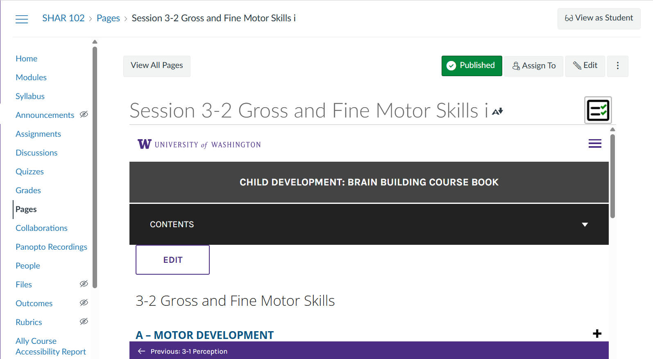653x359 pixels.
Task: Toggle the Published status button
Action: 472,66
